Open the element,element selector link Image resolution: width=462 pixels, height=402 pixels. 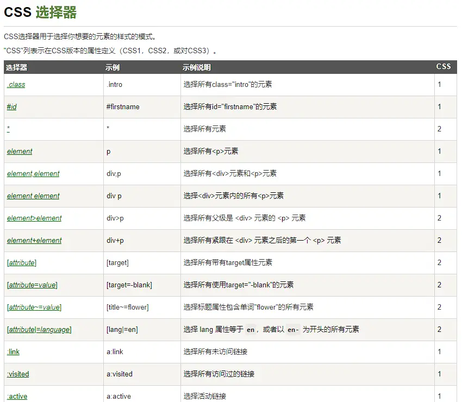point(33,174)
